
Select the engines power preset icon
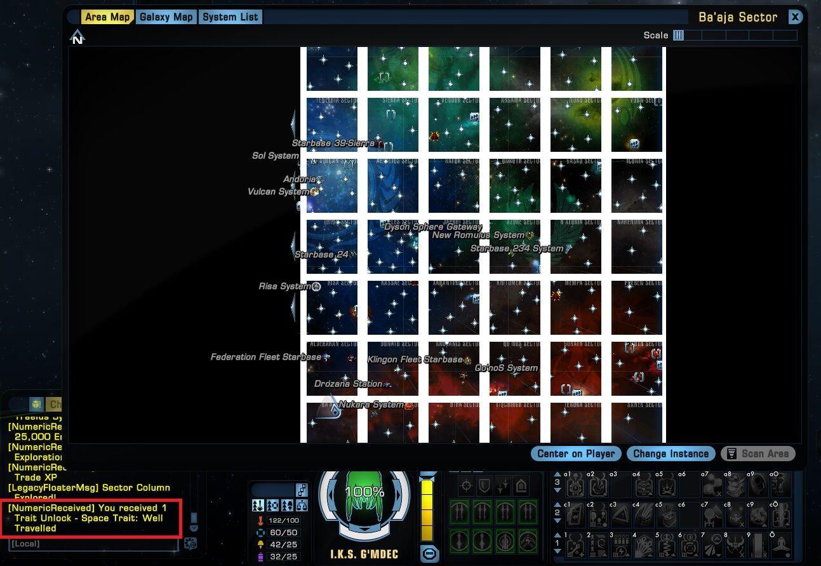point(288,505)
